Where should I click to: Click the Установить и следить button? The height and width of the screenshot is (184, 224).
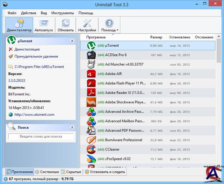(x=105, y=172)
